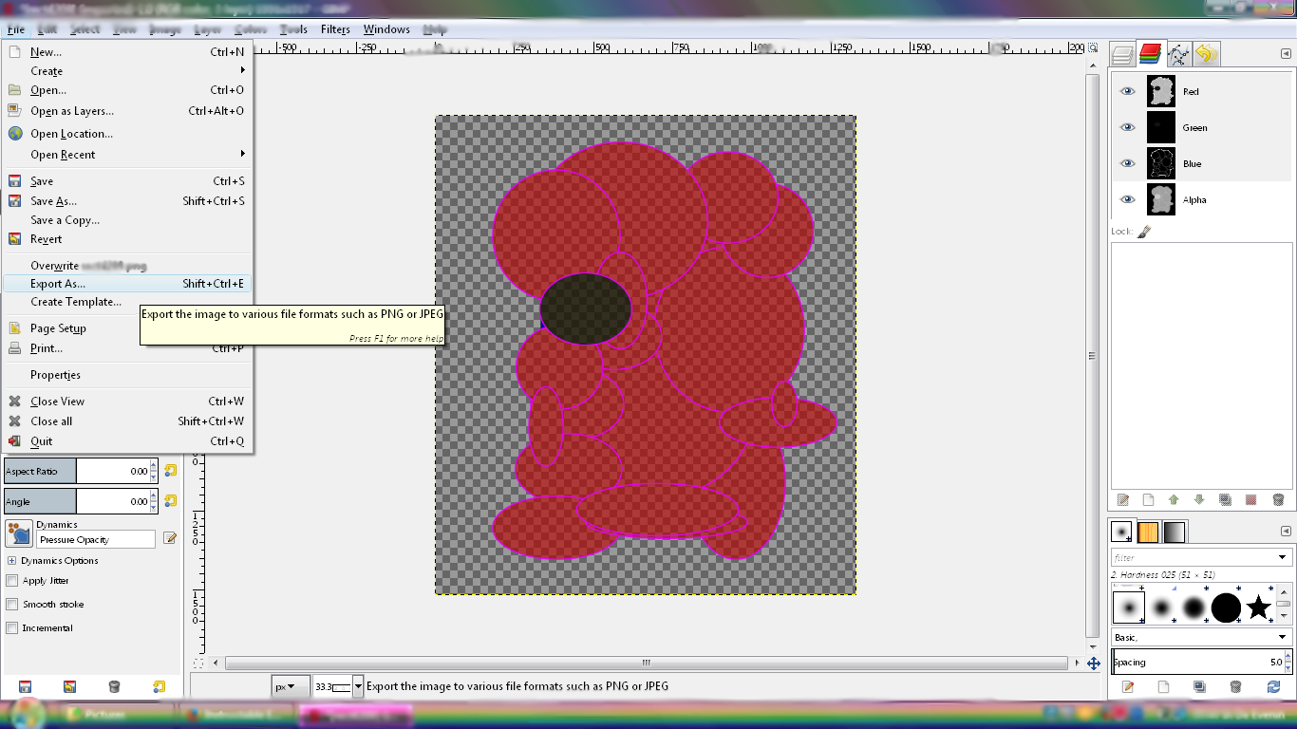Switch to the Patterns tab
Viewport: 1297px width, 729px height.
point(1148,532)
